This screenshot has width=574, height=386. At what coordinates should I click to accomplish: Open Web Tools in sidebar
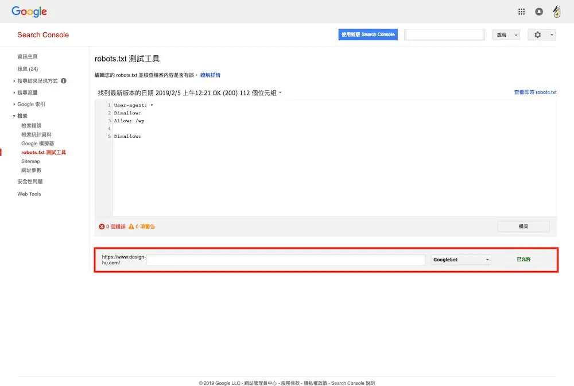(x=29, y=194)
